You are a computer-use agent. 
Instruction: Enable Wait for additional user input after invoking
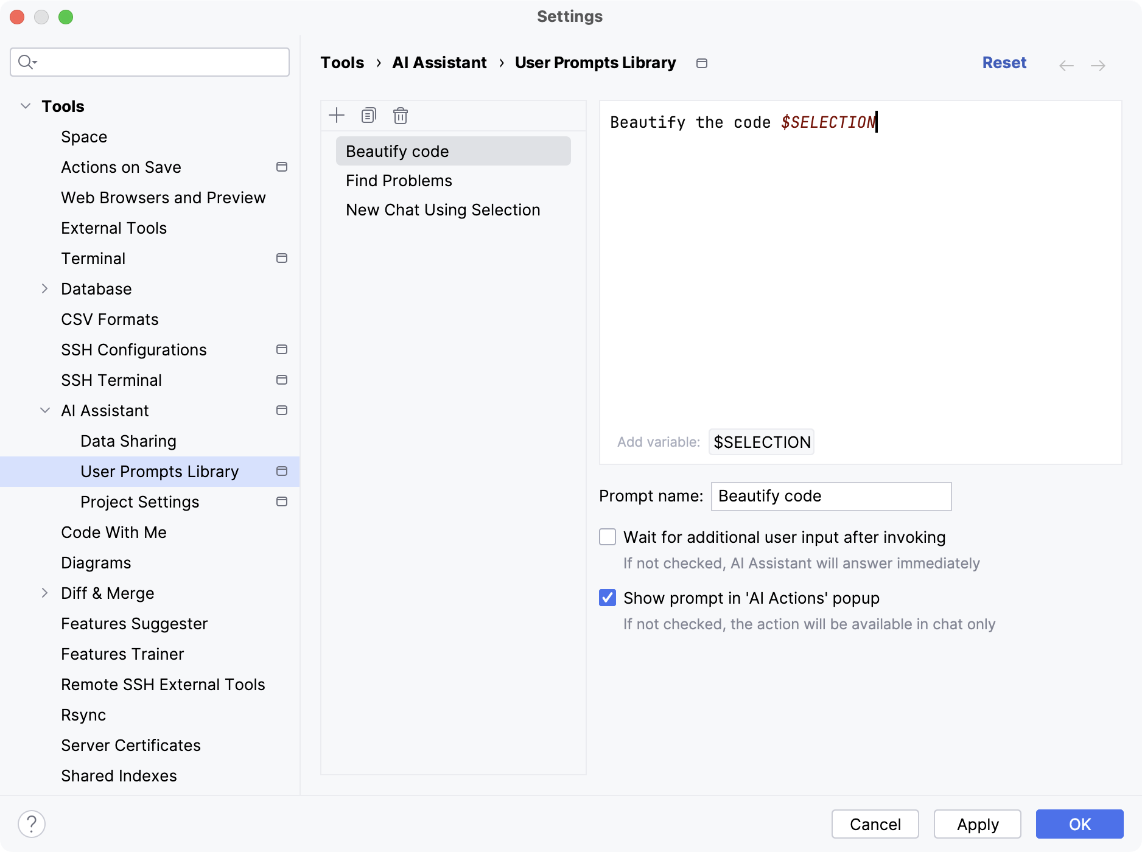point(607,537)
